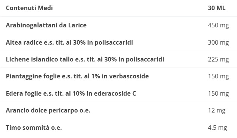
Task: Click the word polisaccaridi in Altea row
Action: 114,43
